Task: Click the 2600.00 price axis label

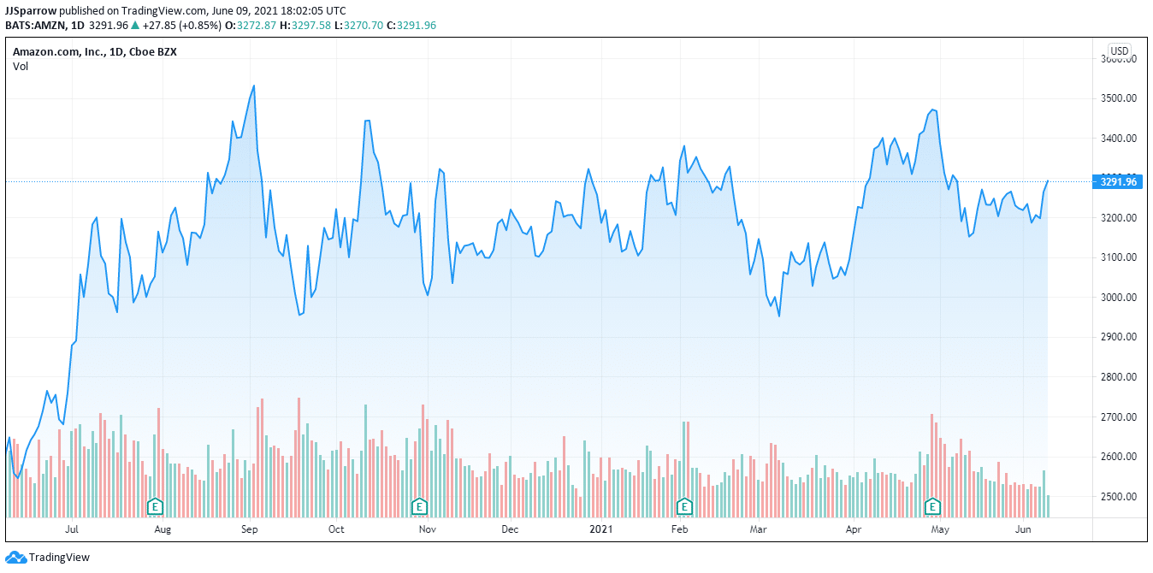Action: [1118, 457]
